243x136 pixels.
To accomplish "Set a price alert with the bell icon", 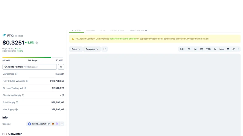I will [61, 67].
